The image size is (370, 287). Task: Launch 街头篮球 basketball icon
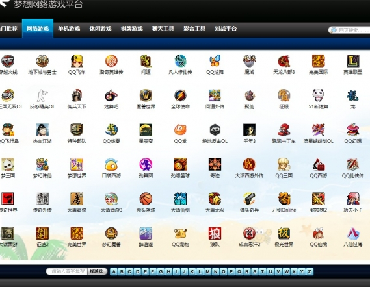pos(146,199)
